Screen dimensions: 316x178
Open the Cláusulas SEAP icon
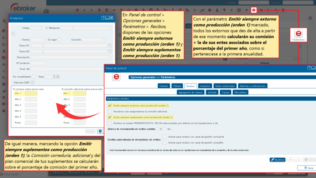33,82
